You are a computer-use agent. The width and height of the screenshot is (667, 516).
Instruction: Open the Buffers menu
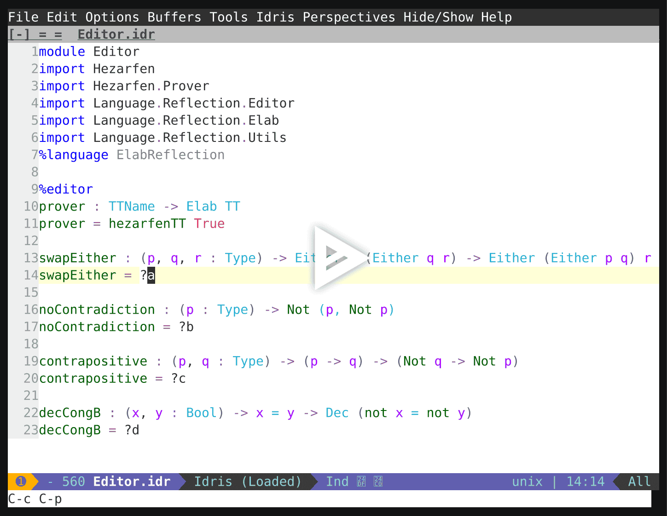(174, 17)
